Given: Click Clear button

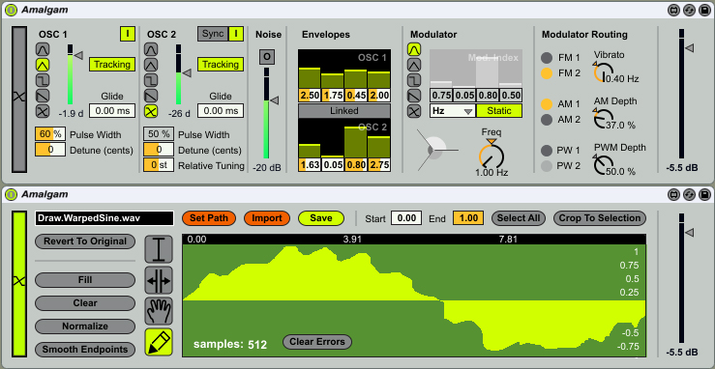Looking at the screenshot, I should click(x=85, y=302).
